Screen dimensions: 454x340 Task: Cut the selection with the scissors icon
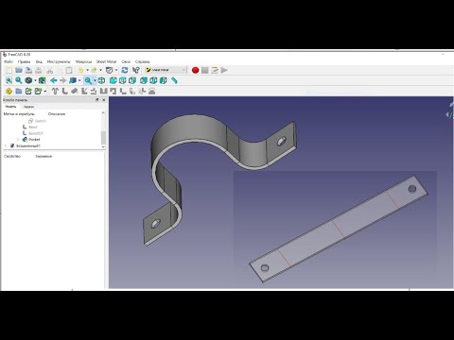(49, 70)
